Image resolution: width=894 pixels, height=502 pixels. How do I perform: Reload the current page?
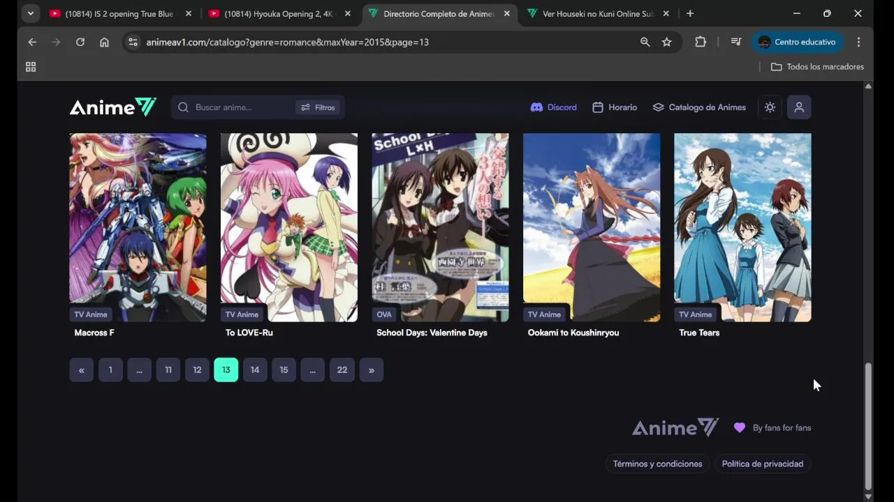coord(80,42)
